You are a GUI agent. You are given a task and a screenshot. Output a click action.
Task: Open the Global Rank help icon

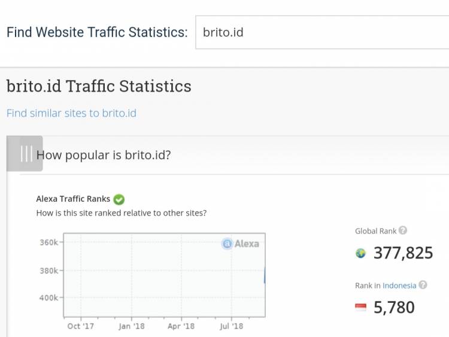pyautogui.click(x=403, y=230)
